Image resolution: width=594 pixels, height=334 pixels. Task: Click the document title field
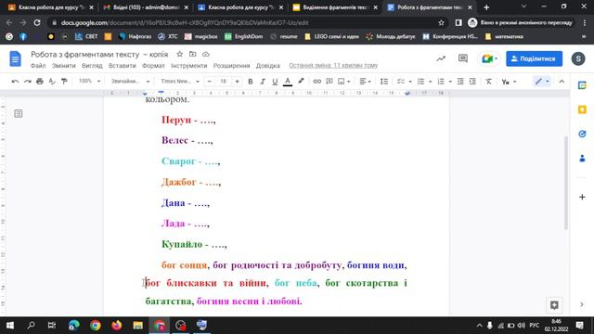click(99, 54)
